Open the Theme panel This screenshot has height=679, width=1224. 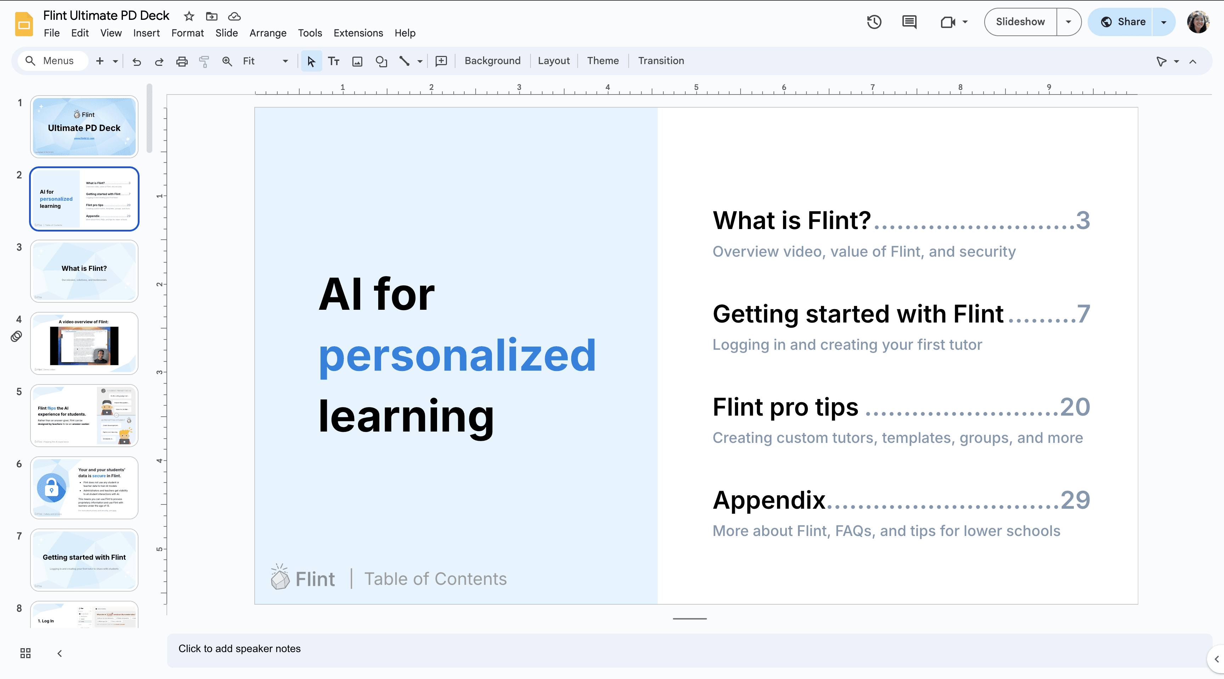pos(602,61)
